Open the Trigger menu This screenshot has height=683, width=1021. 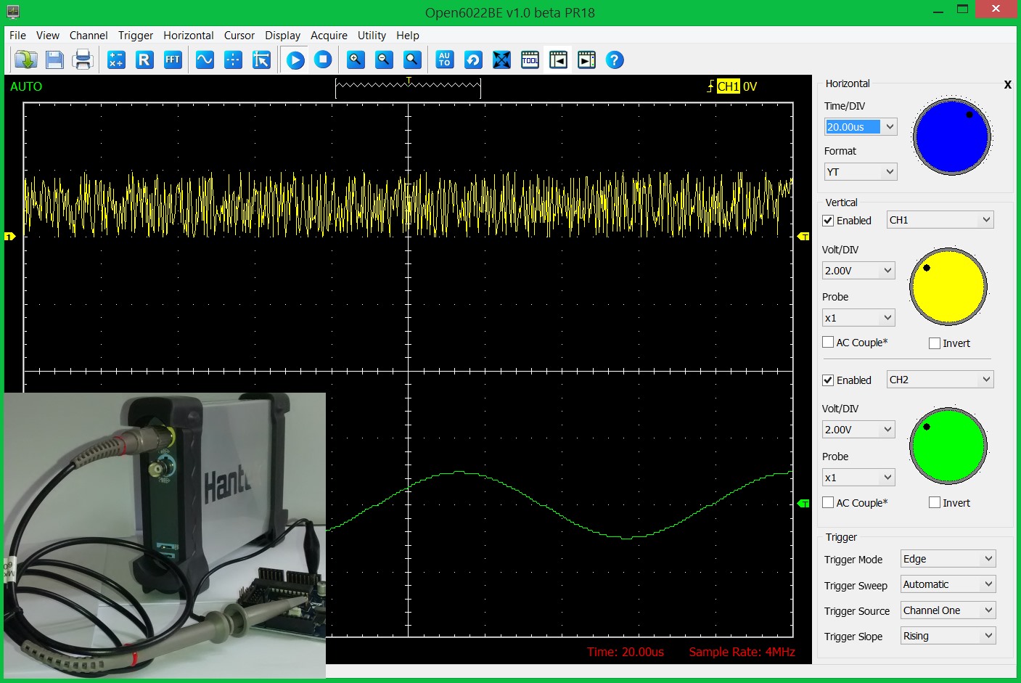(136, 35)
